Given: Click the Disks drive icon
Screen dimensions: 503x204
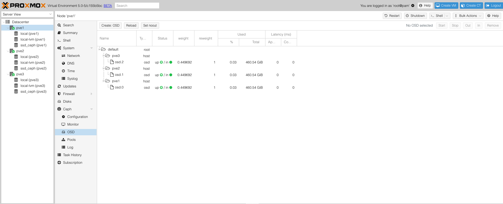Looking at the screenshot, I should coord(59,102).
